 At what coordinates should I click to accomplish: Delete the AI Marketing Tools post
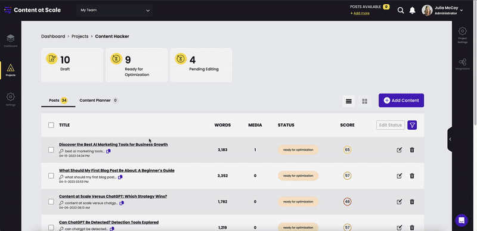[x=412, y=150]
